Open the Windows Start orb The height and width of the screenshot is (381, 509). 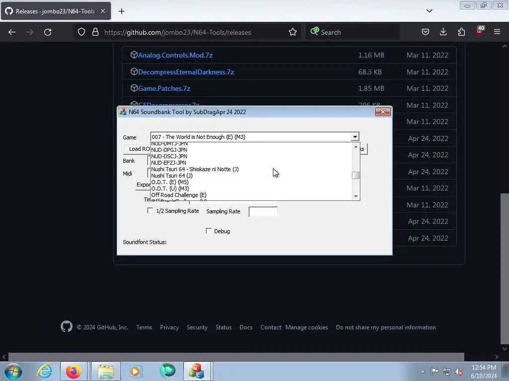[x=13, y=371]
